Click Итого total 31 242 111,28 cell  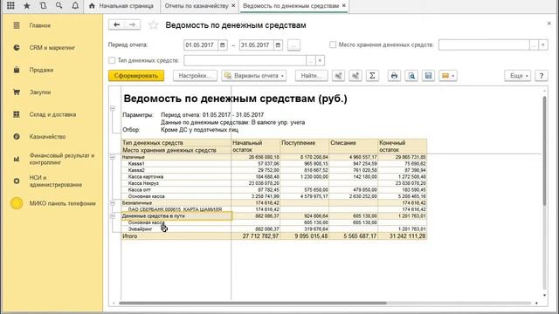point(403,236)
